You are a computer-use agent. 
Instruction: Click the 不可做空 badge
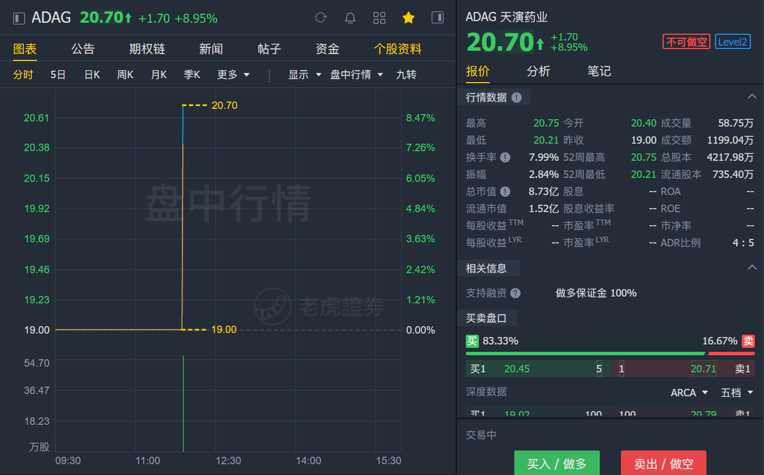pos(686,42)
